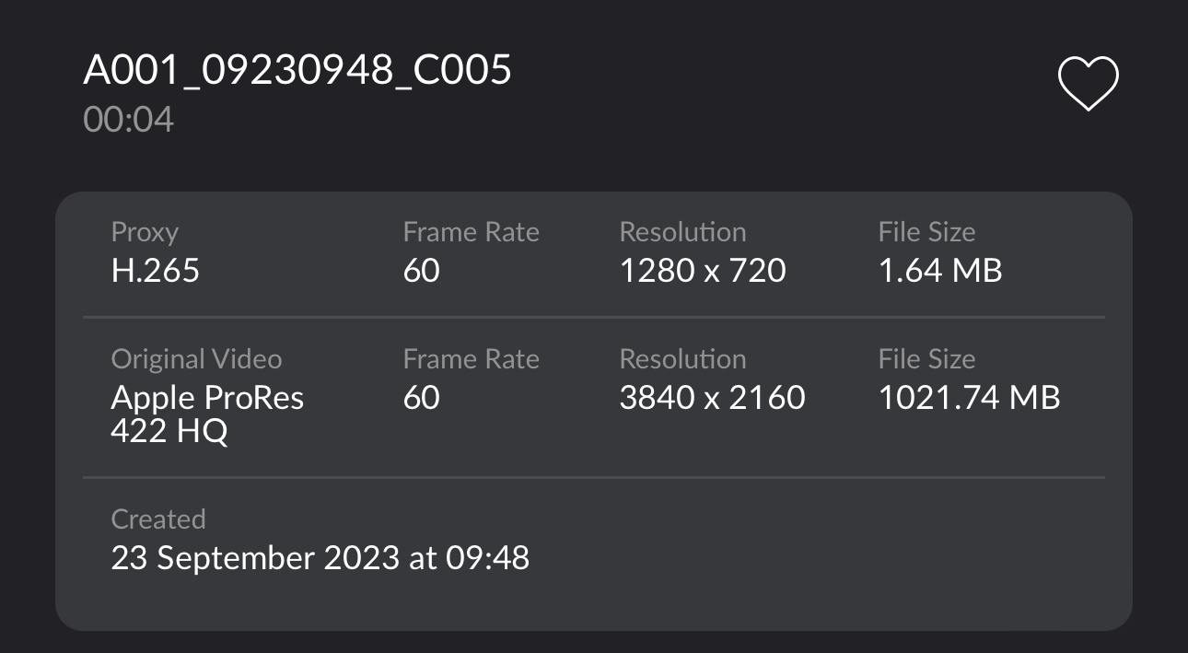
Task: Select the 1.64 MB file size
Action: [939, 270]
